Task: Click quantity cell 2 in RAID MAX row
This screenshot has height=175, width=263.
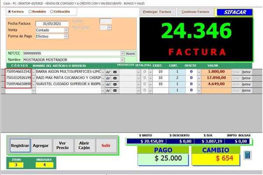Action: (177, 78)
